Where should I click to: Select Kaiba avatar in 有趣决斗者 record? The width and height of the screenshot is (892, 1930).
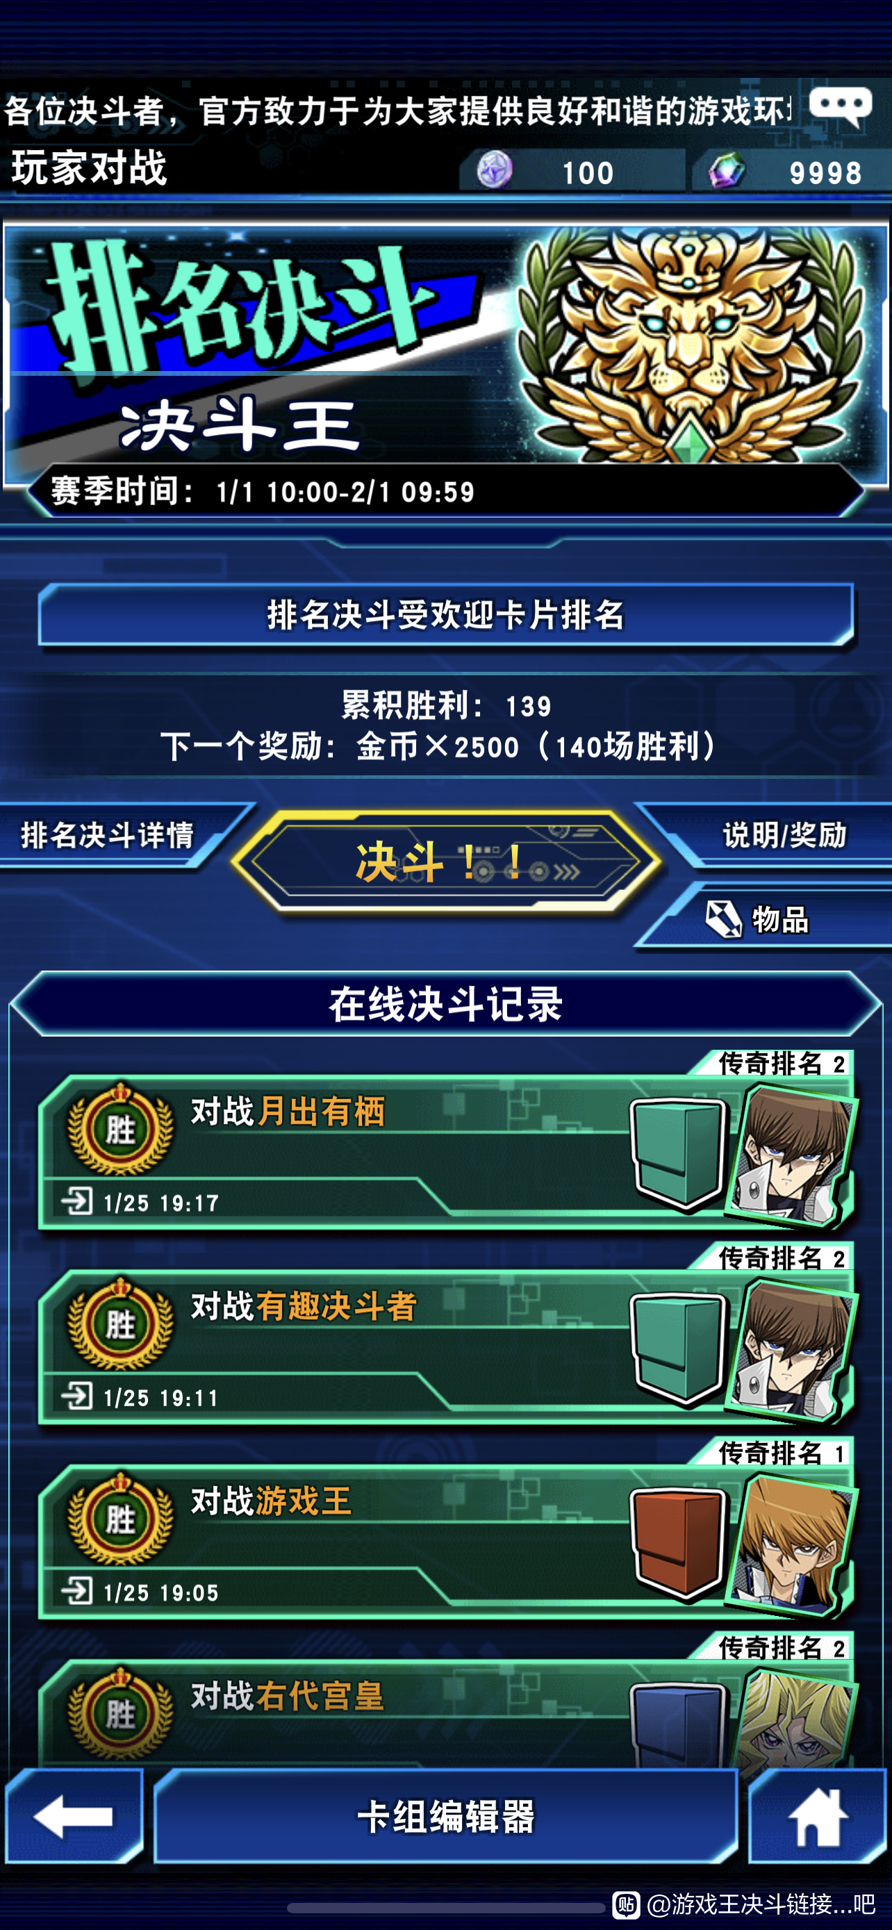(x=793, y=1348)
